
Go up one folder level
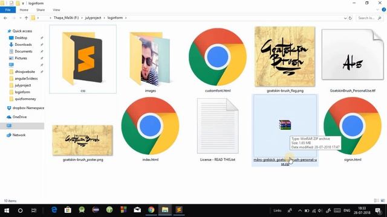(x=26, y=18)
